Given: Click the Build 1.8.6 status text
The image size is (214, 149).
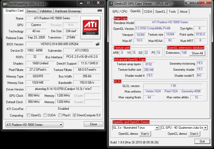Looking at the screenshot, I should 134,142.
